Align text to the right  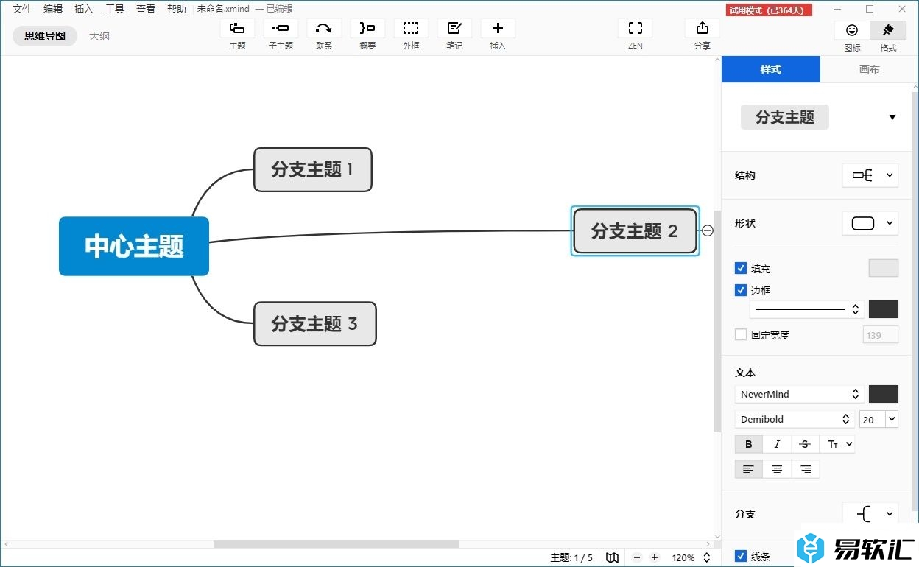[x=806, y=469]
